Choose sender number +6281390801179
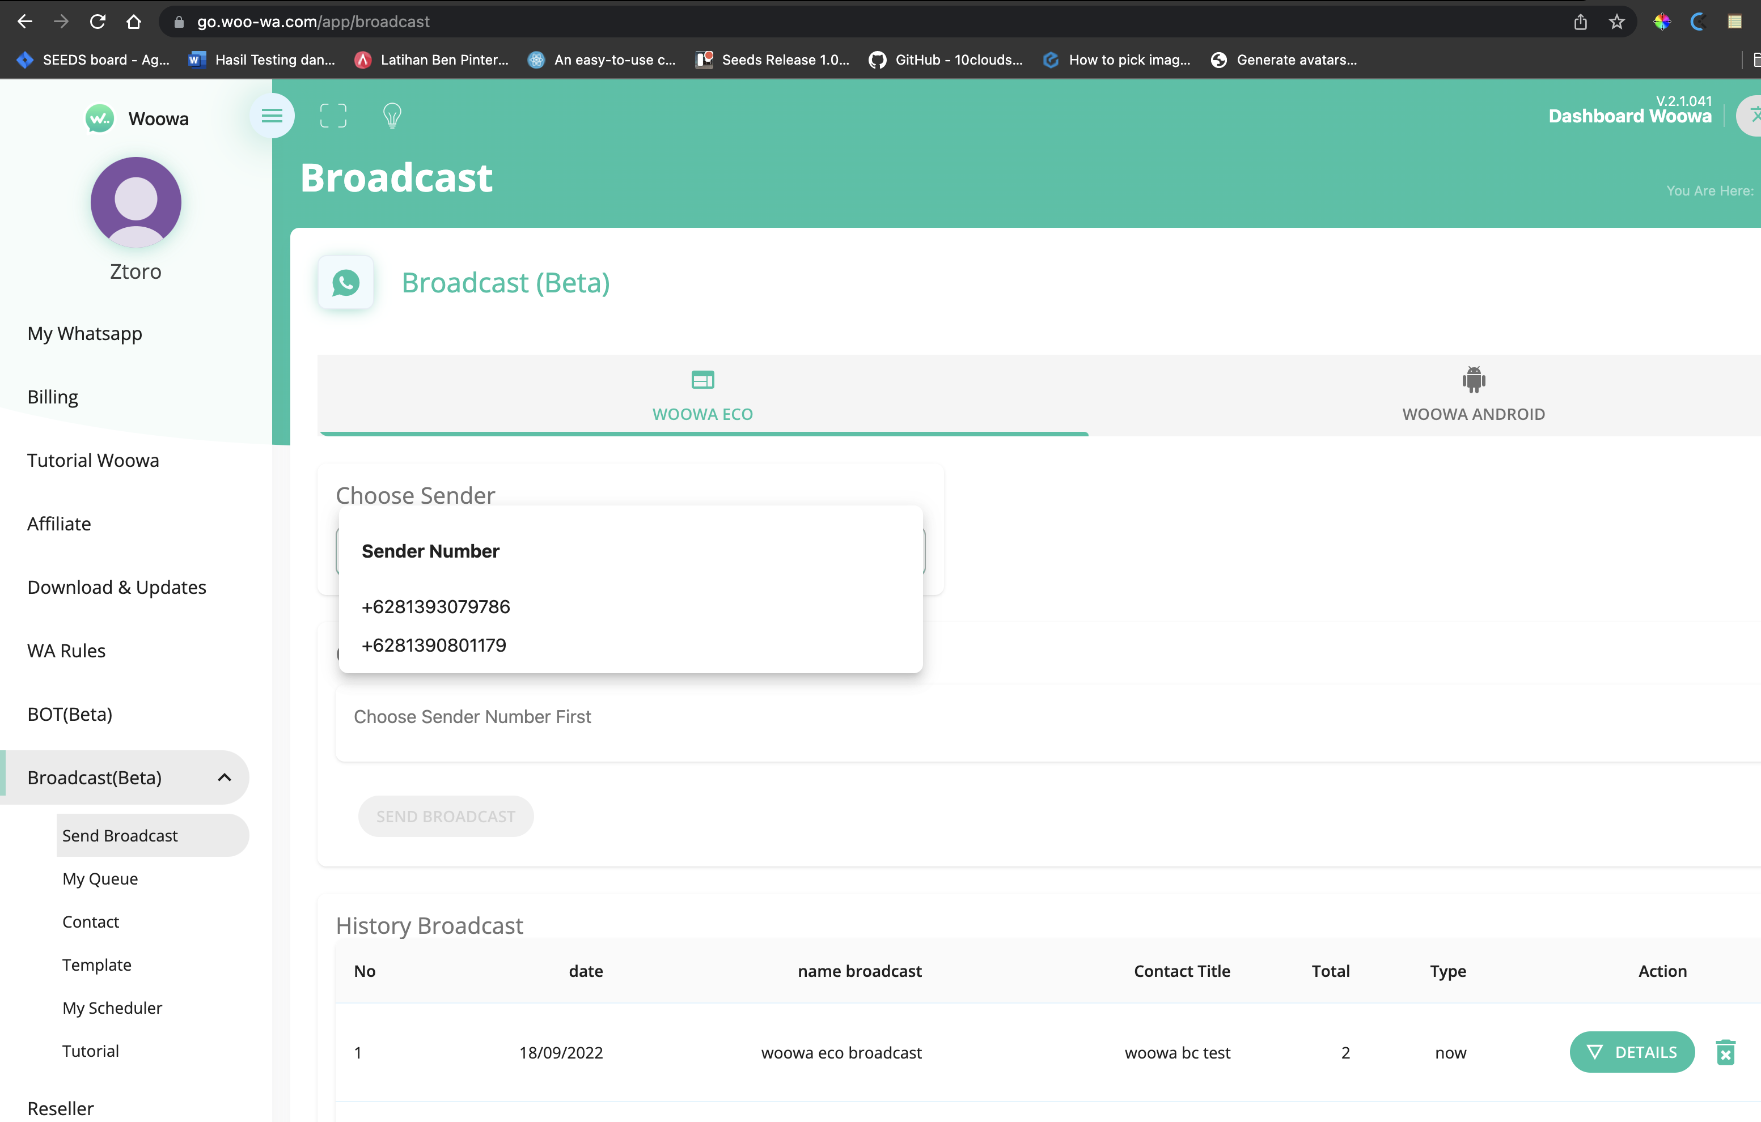 point(434,645)
